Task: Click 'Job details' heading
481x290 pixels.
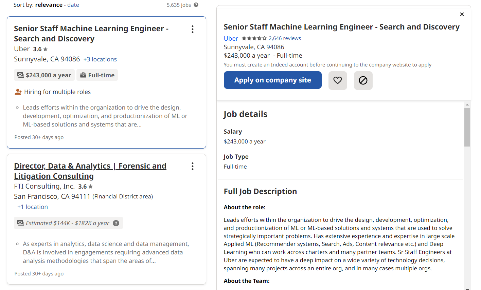Action: click(246, 114)
